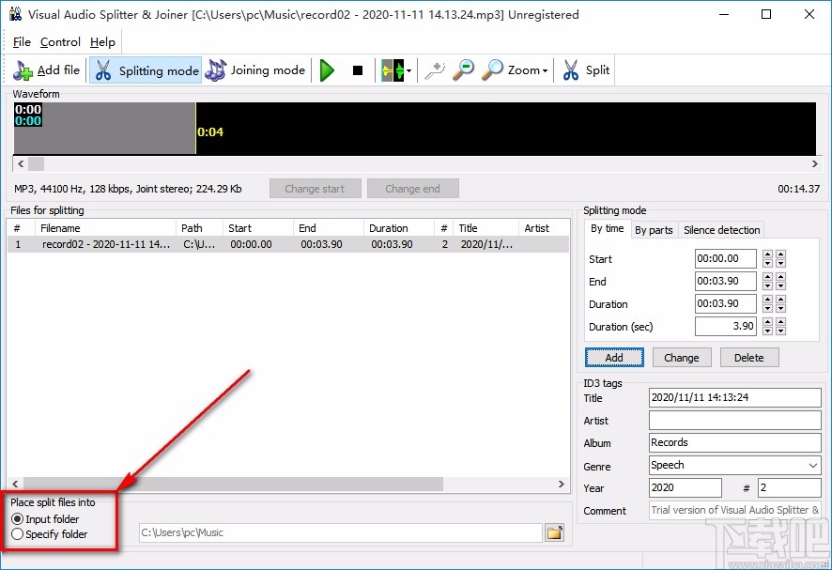This screenshot has width=832, height=570.
Task: Activate Splitting mode scissors icon
Action: click(x=103, y=70)
